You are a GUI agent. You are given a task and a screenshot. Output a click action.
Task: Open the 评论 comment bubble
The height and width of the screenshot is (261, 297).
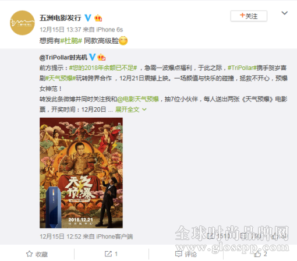tap(179, 254)
